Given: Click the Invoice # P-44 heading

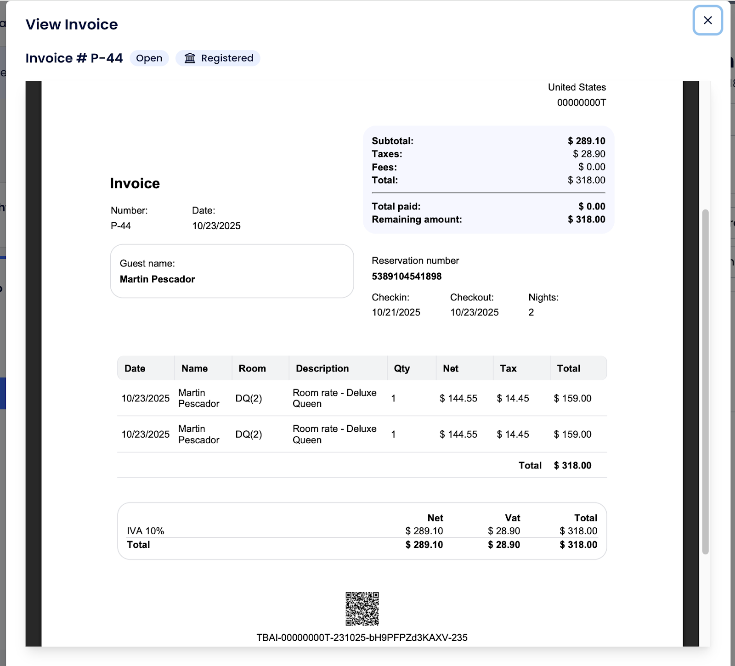Looking at the screenshot, I should (x=74, y=58).
